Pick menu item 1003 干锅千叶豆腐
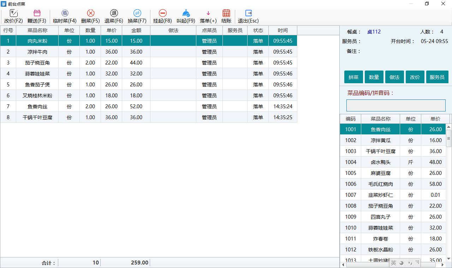The width and height of the screenshot is (452, 268). point(393,151)
